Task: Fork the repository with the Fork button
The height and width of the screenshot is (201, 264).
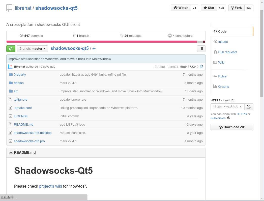Action: click(236, 8)
